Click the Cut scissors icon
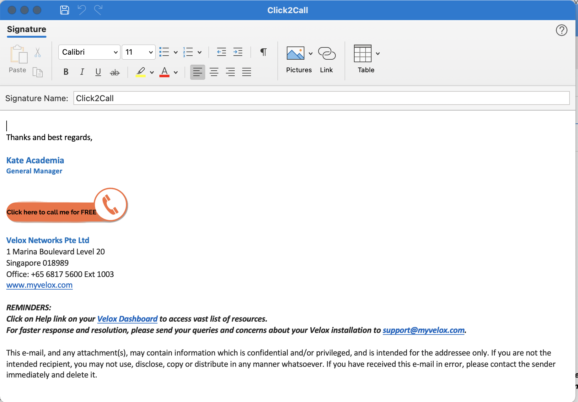Viewport: 578px width, 402px height. (x=38, y=52)
